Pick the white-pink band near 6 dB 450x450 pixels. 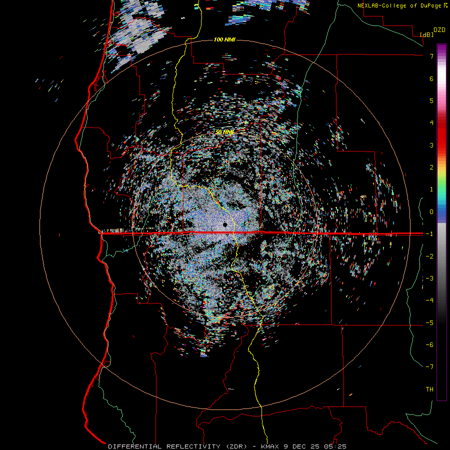(x=441, y=78)
